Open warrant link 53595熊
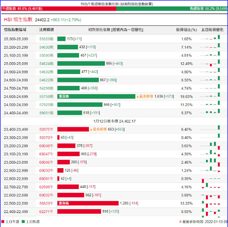The width and height of the screenshot is (228, 227). (x=46, y=55)
